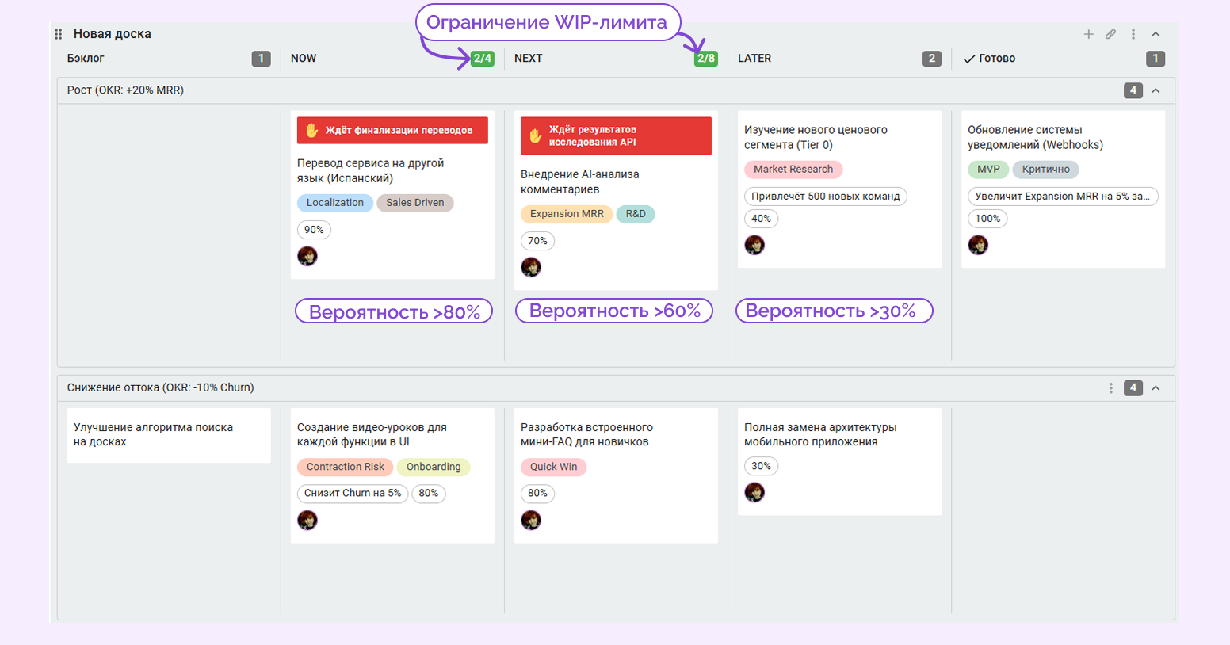Collapse the Снижение оттока (OKR: -10% Churn) lane

tap(1156, 388)
